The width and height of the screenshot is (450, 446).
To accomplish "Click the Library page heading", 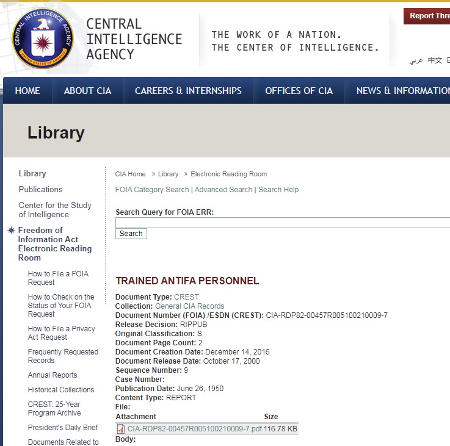I will [x=56, y=133].
